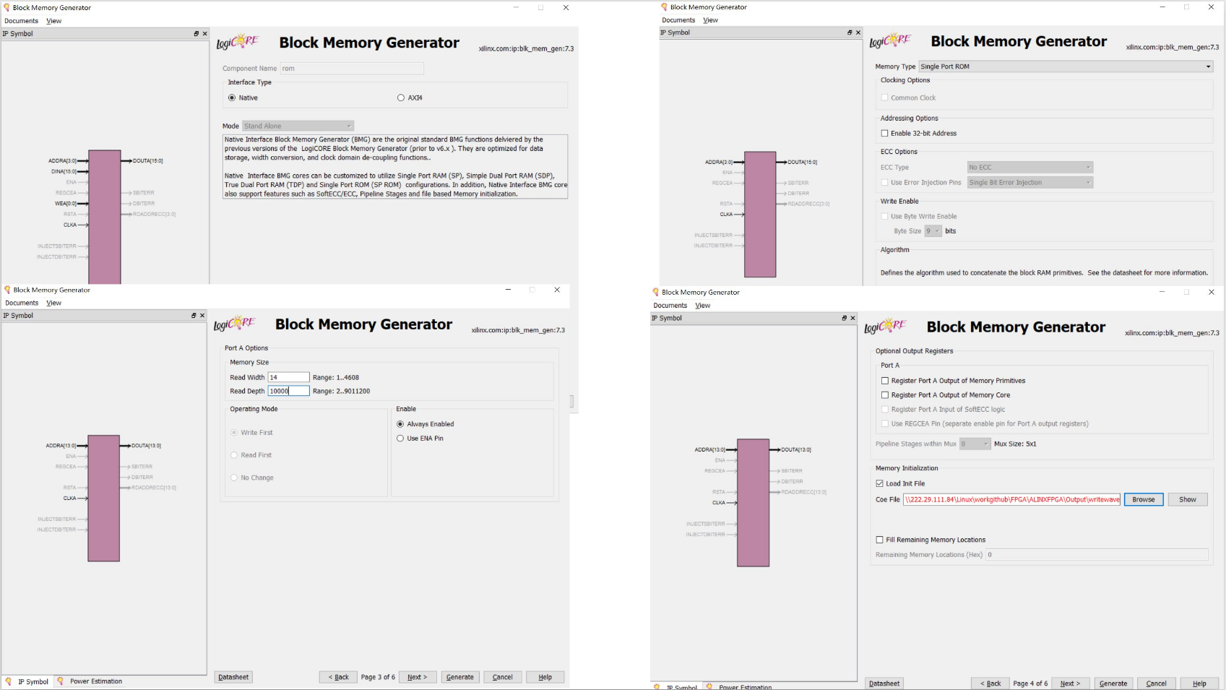Enable 32-bit Address checkbox

(x=884, y=133)
